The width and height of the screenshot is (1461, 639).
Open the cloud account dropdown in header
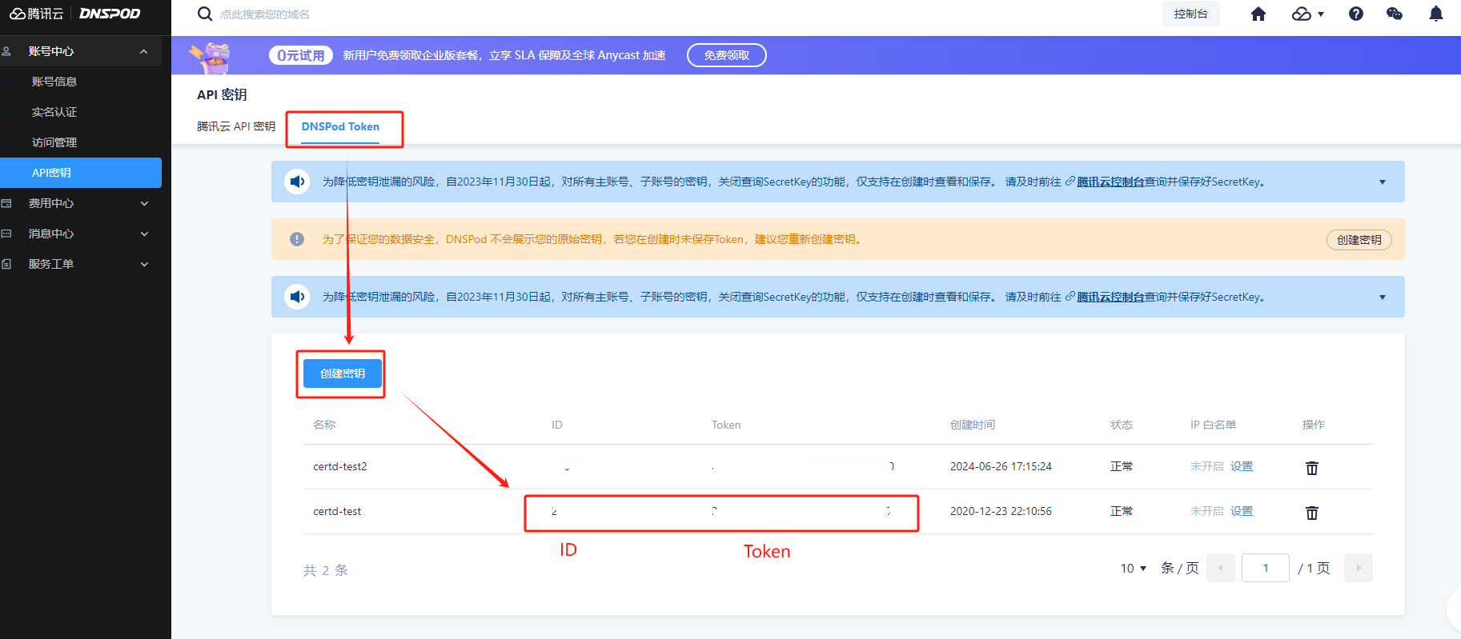click(1307, 14)
